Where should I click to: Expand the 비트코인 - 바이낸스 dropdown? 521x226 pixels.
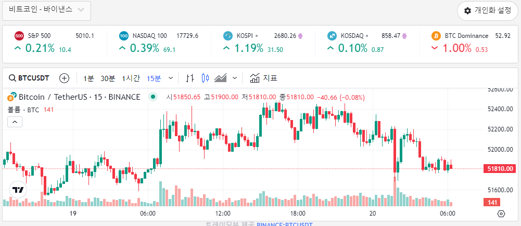(46, 9)
